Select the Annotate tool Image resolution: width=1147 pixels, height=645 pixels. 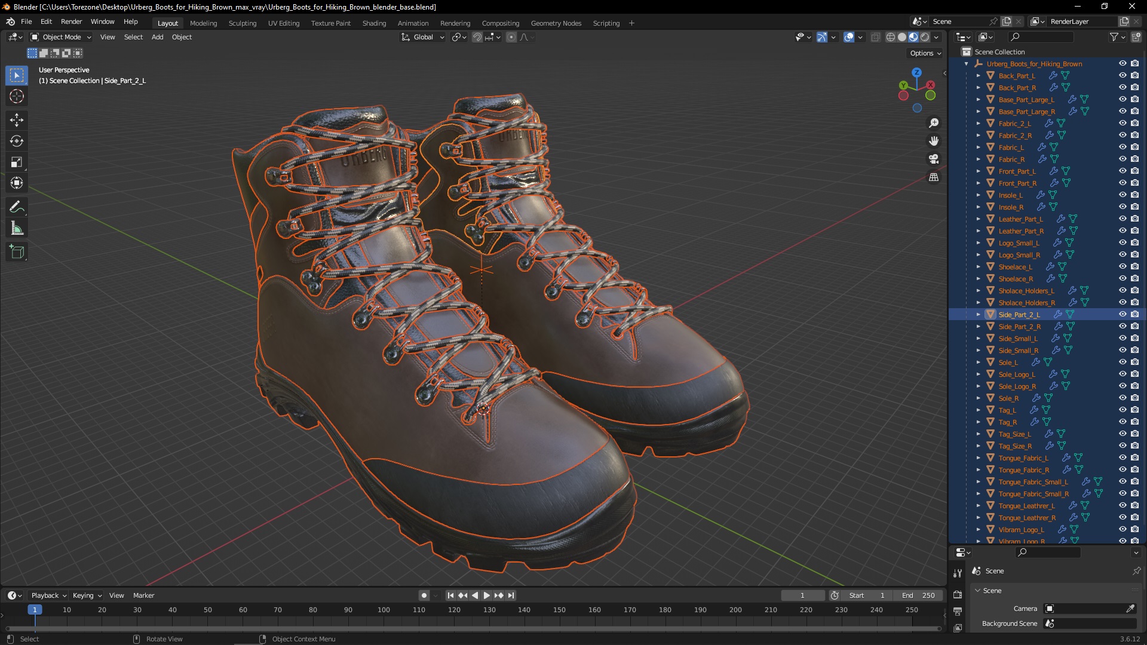pyautogui.click(x=17, y=207)
